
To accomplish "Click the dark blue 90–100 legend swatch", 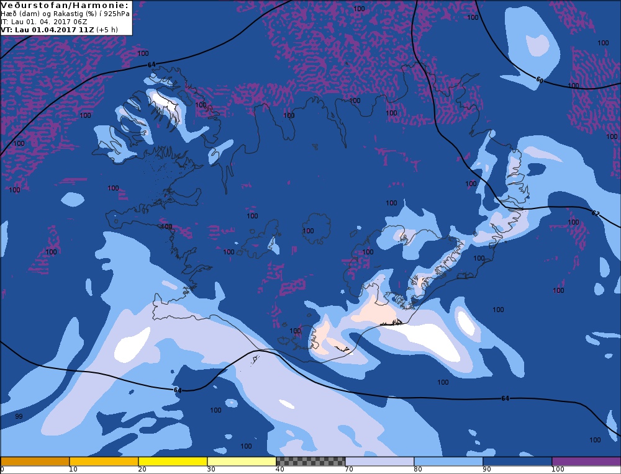I will (517, 462).
